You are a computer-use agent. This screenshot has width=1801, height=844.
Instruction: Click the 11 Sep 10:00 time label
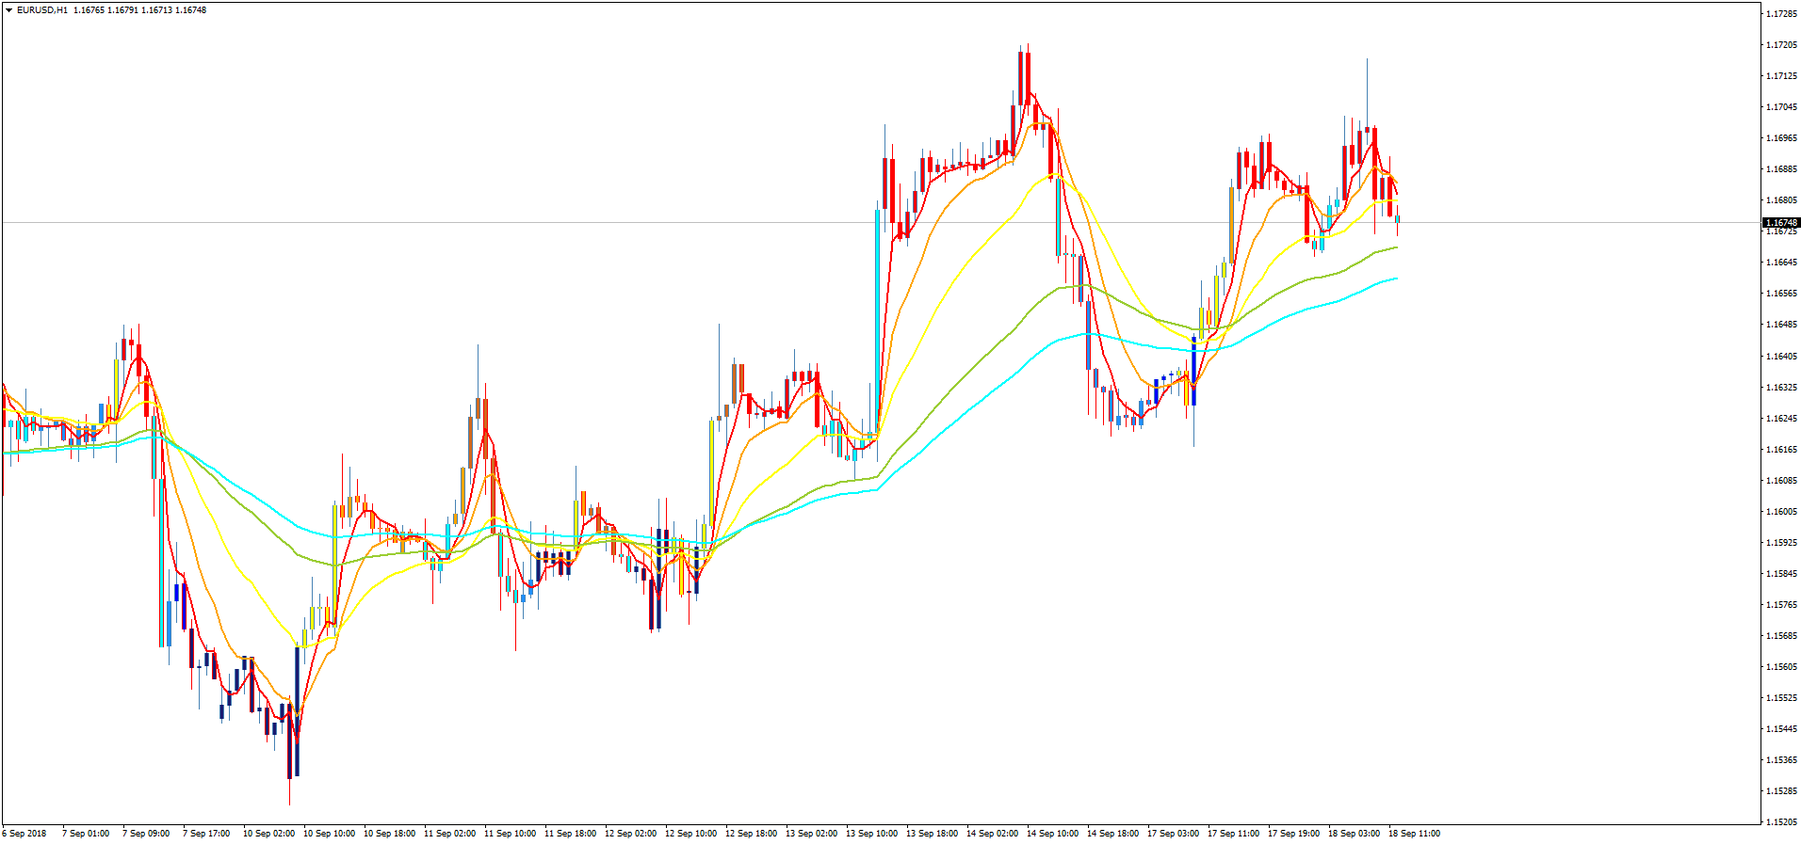coord(511,834)
